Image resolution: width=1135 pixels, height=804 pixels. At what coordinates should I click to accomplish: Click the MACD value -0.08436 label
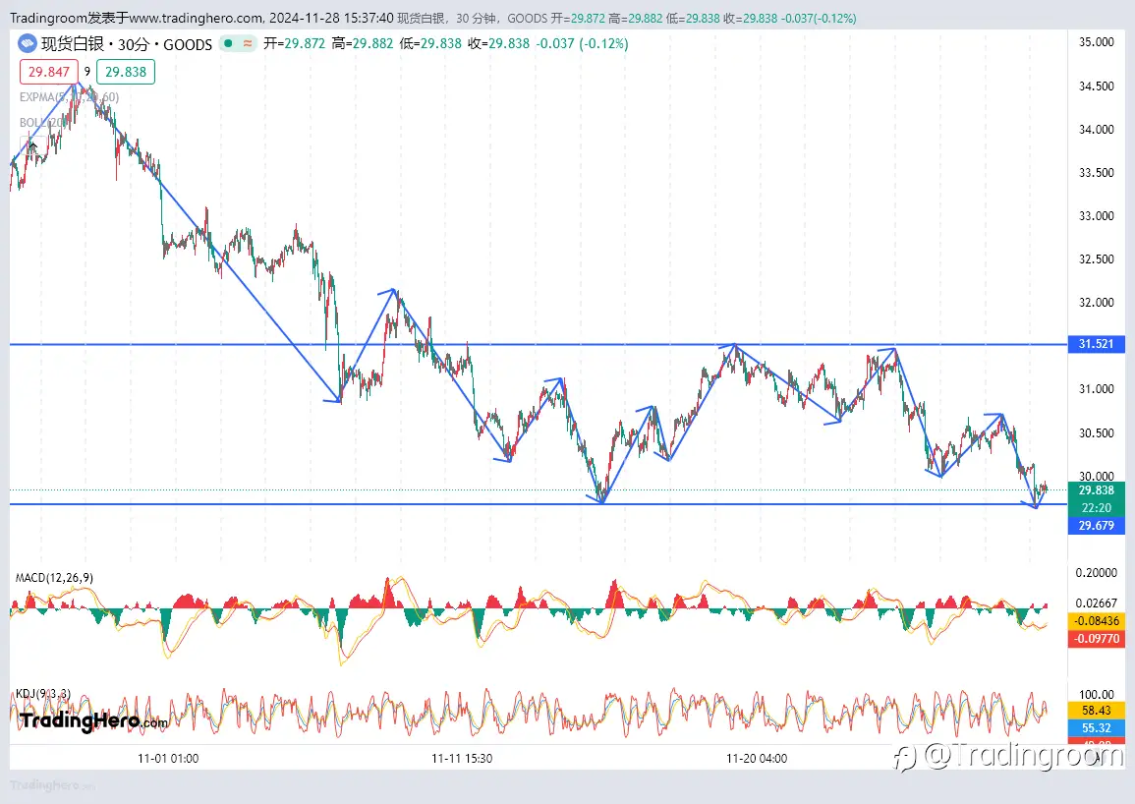(x=1096, y=621)
